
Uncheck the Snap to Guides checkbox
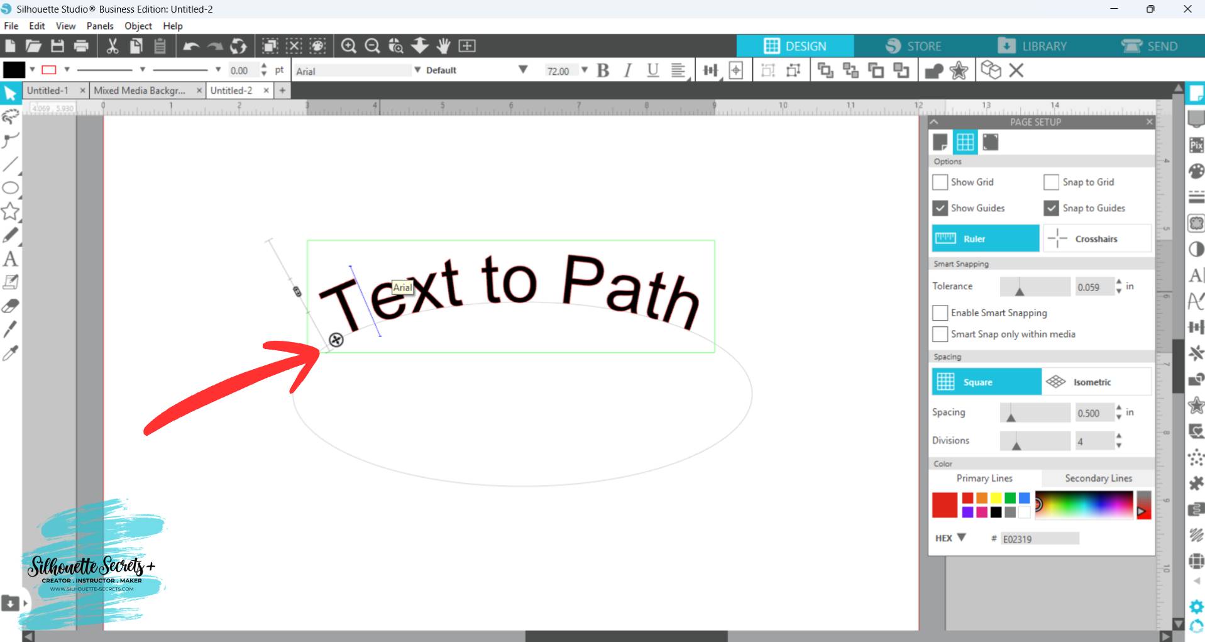[1051, 208]
